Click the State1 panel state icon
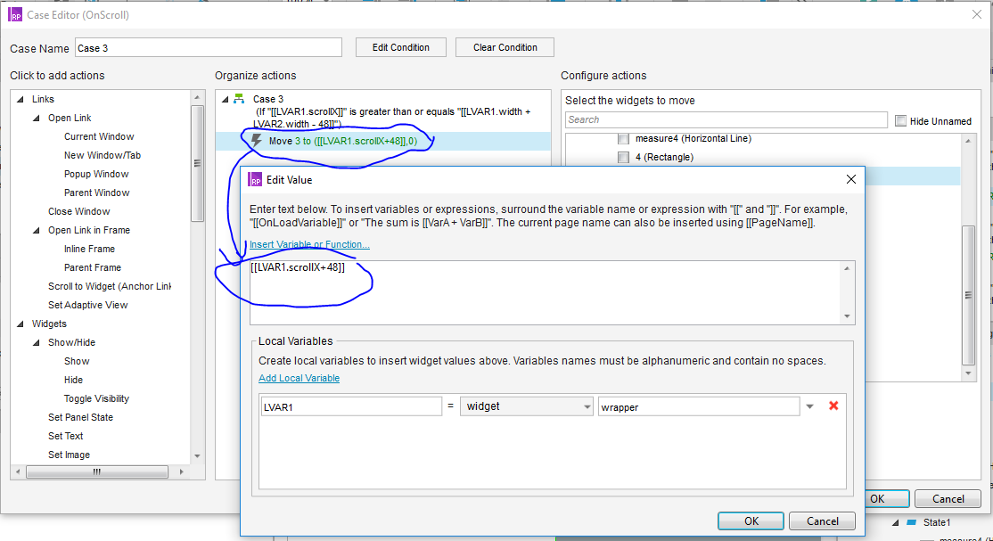 tap(911, 523)
